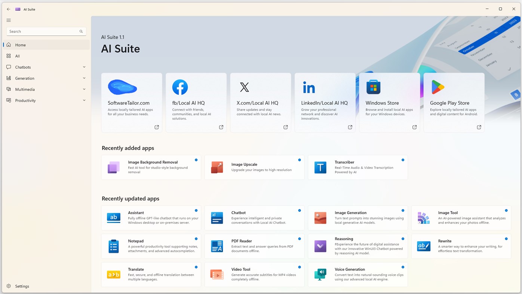The width and height of the screenshot is (522, 294).
Task: Launch the Voice Generation tool
Action: [x=320, y=274]
